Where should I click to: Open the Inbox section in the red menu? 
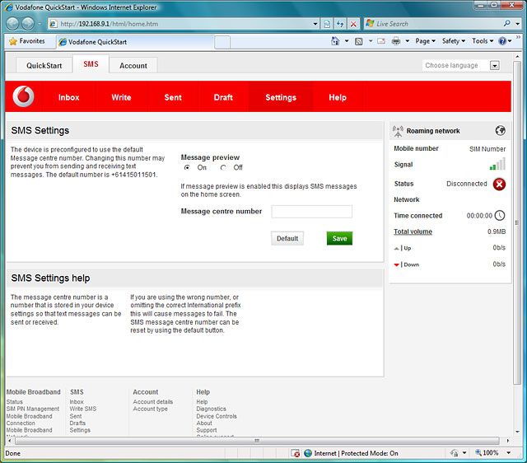(x=69, y=97)
